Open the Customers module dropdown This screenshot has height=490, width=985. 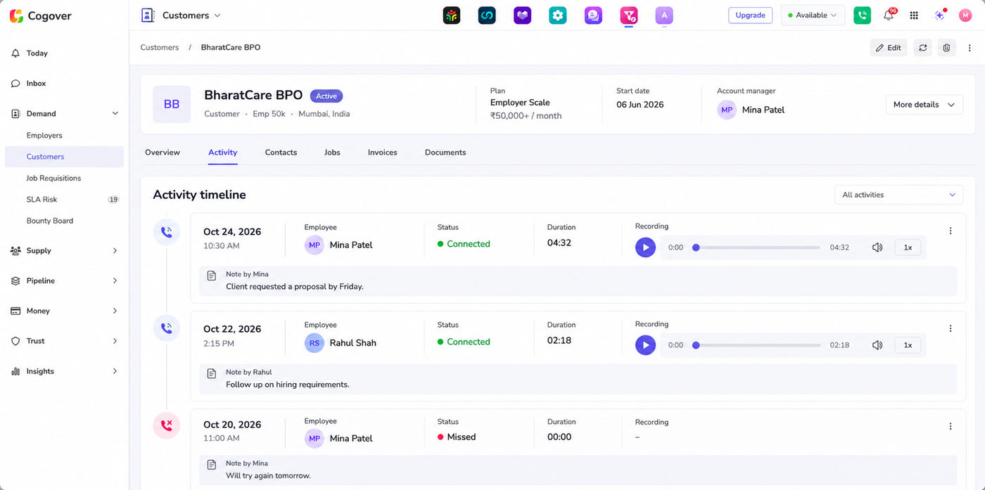pyautogui.click(x=181, y=15)
